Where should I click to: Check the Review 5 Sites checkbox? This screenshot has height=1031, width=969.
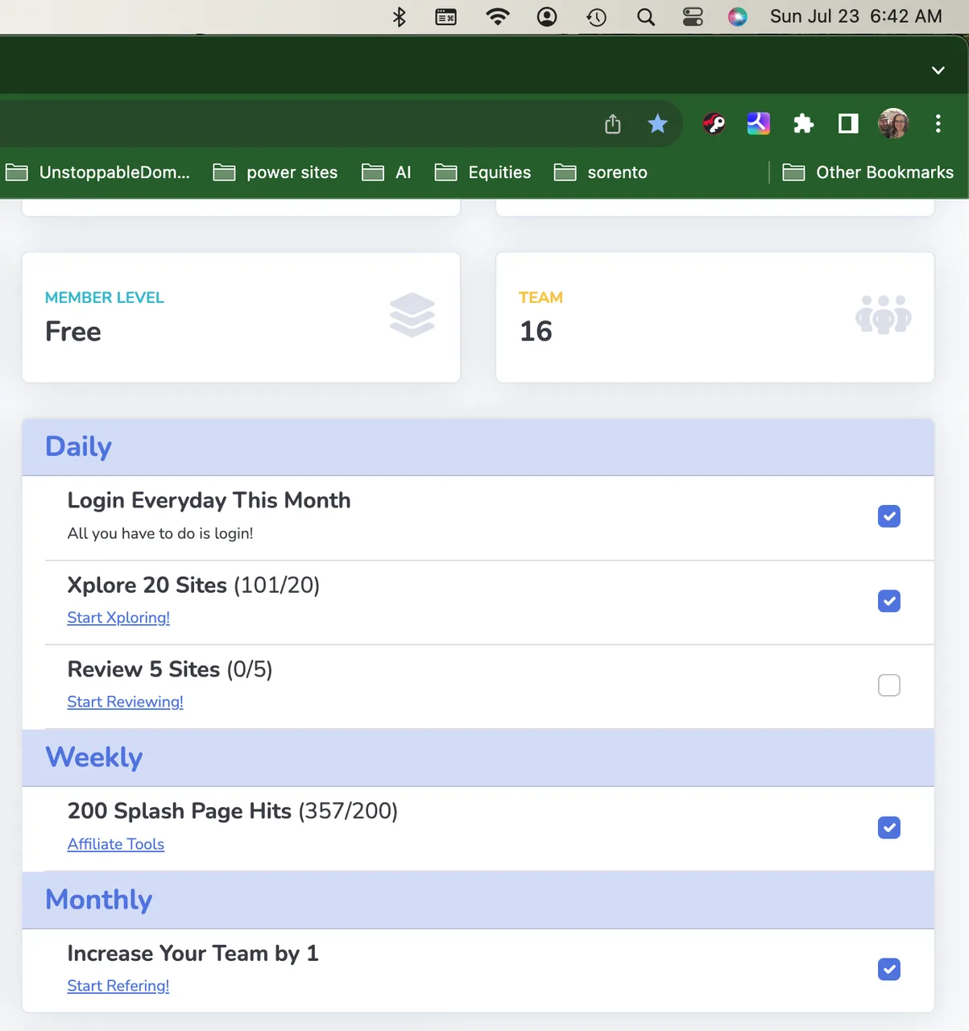tap(888, 685)
